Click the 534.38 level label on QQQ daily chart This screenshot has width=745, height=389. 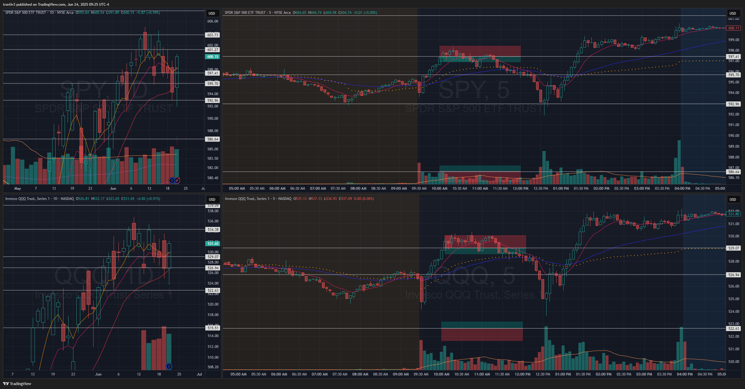[x=213, y=230]
